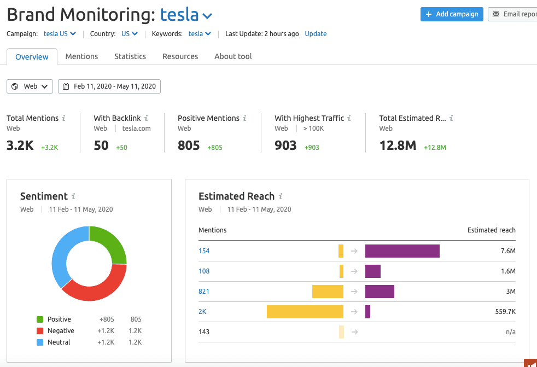Click the n/a estimated reach value

click(x=511, y=331)
